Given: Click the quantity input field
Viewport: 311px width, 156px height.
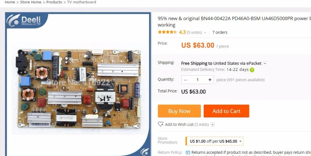Looking at the screenshot, I should point(197,80).
